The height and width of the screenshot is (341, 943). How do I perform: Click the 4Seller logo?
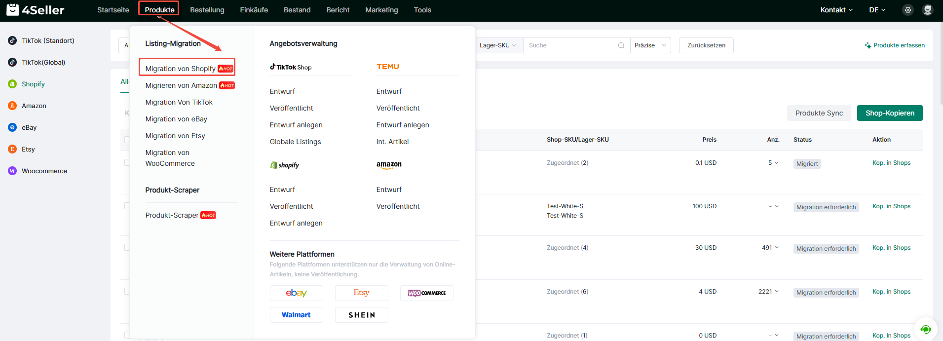(36, 10)
